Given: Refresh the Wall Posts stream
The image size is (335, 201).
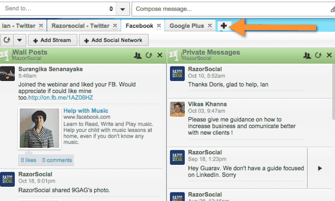Looking at the screenshot, I should [x=149, y=55].
